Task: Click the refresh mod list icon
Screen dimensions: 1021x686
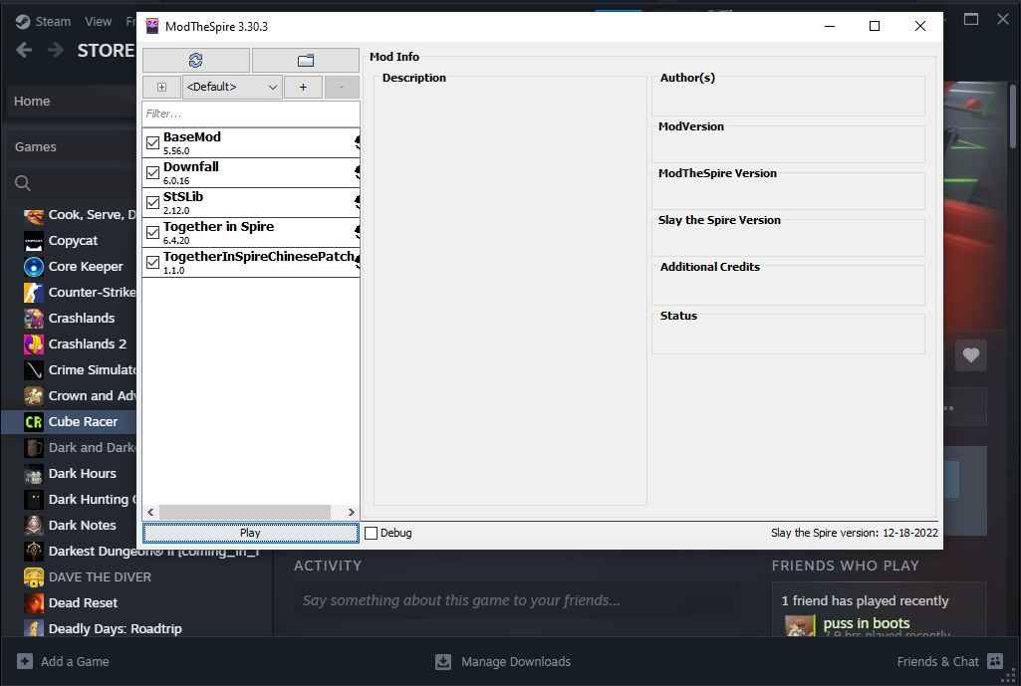Action: [195, 60]
